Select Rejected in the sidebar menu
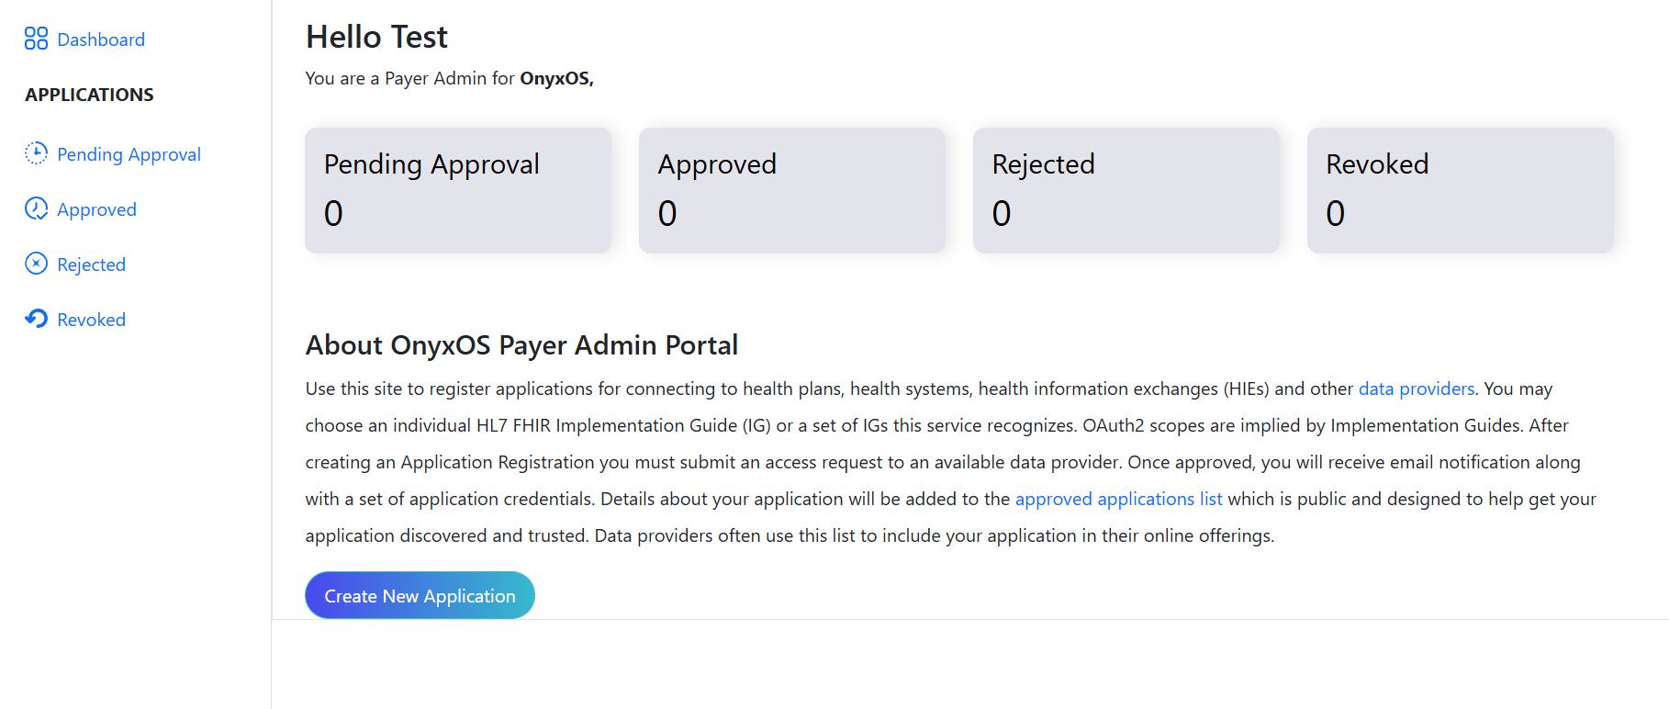 [x=91, y=264]
